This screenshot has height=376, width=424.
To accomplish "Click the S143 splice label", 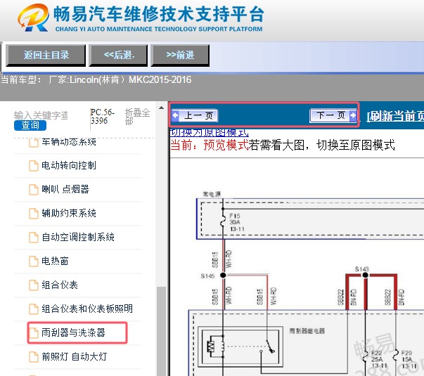I will 362,269.
